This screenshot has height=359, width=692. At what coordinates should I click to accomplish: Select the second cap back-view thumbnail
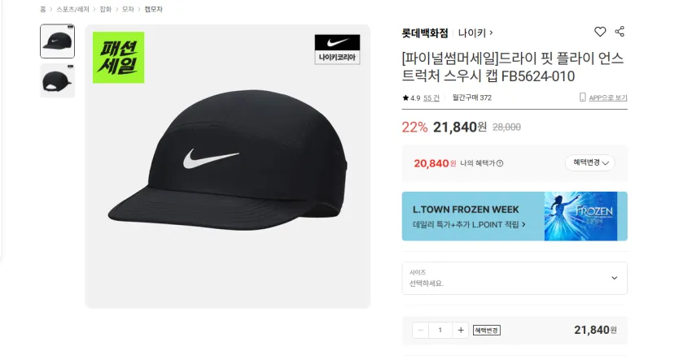[57, 80]
